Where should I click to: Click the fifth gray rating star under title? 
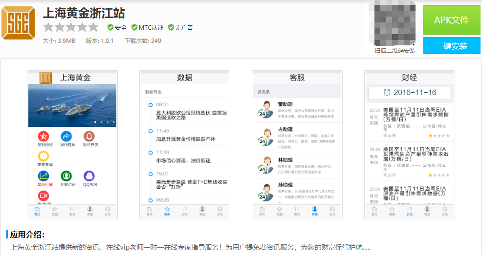tap(93, 28)
